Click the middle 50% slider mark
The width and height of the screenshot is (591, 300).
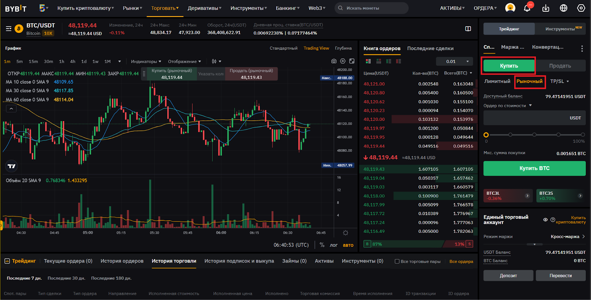tap(534, 135)
